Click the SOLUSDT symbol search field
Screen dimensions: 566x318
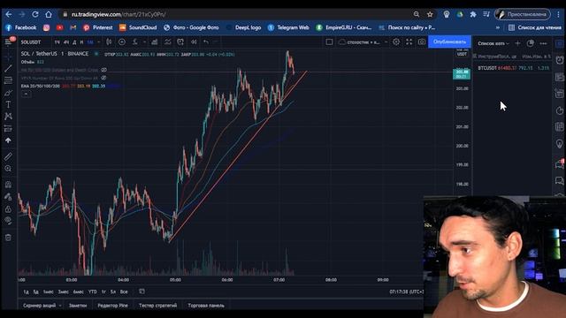(31, 42)
